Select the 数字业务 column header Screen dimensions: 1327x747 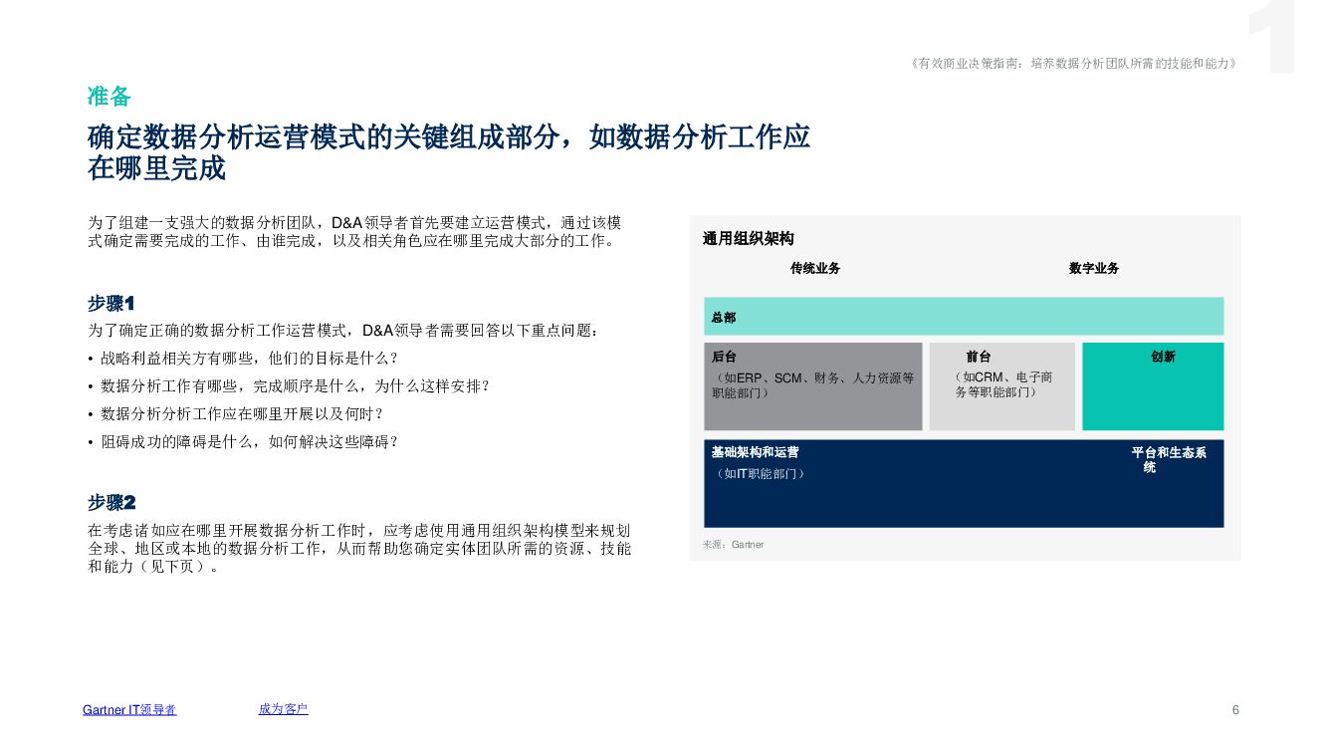tap(1094, 268)
